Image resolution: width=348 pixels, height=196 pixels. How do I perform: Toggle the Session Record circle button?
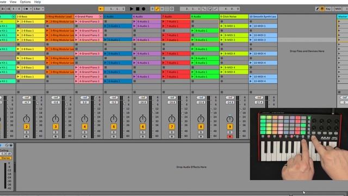[x=172, y=9]
